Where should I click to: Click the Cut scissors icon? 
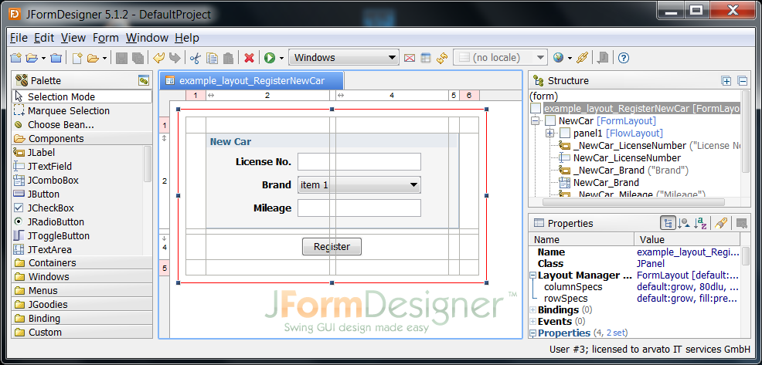click(196, 58)
